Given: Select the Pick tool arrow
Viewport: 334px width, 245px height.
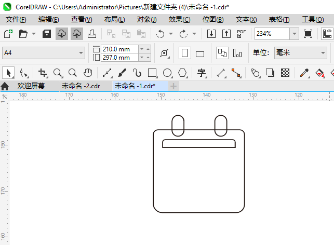Looking at the screenshot, I should click(x=8, y=73).
